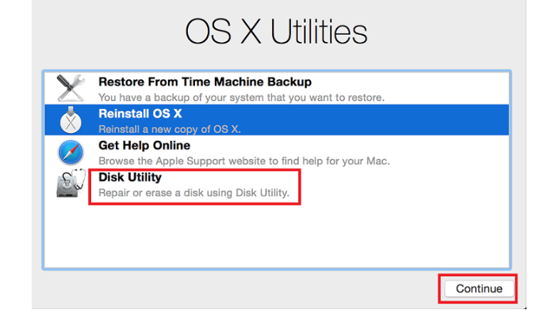Click "Repair or erase a disk" description

tap(193, 193)
